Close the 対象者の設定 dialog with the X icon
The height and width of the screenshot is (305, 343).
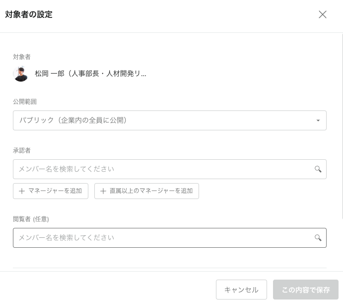pyautogui.click(x=323, y=14)
